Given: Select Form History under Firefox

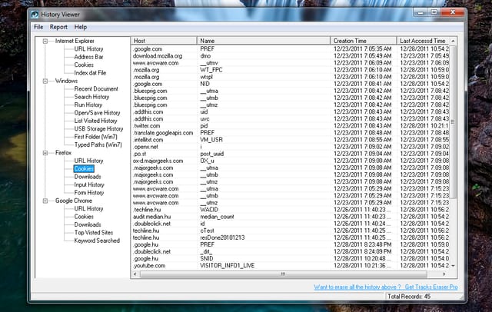Looking at the screenshot, I should point(89,193).
